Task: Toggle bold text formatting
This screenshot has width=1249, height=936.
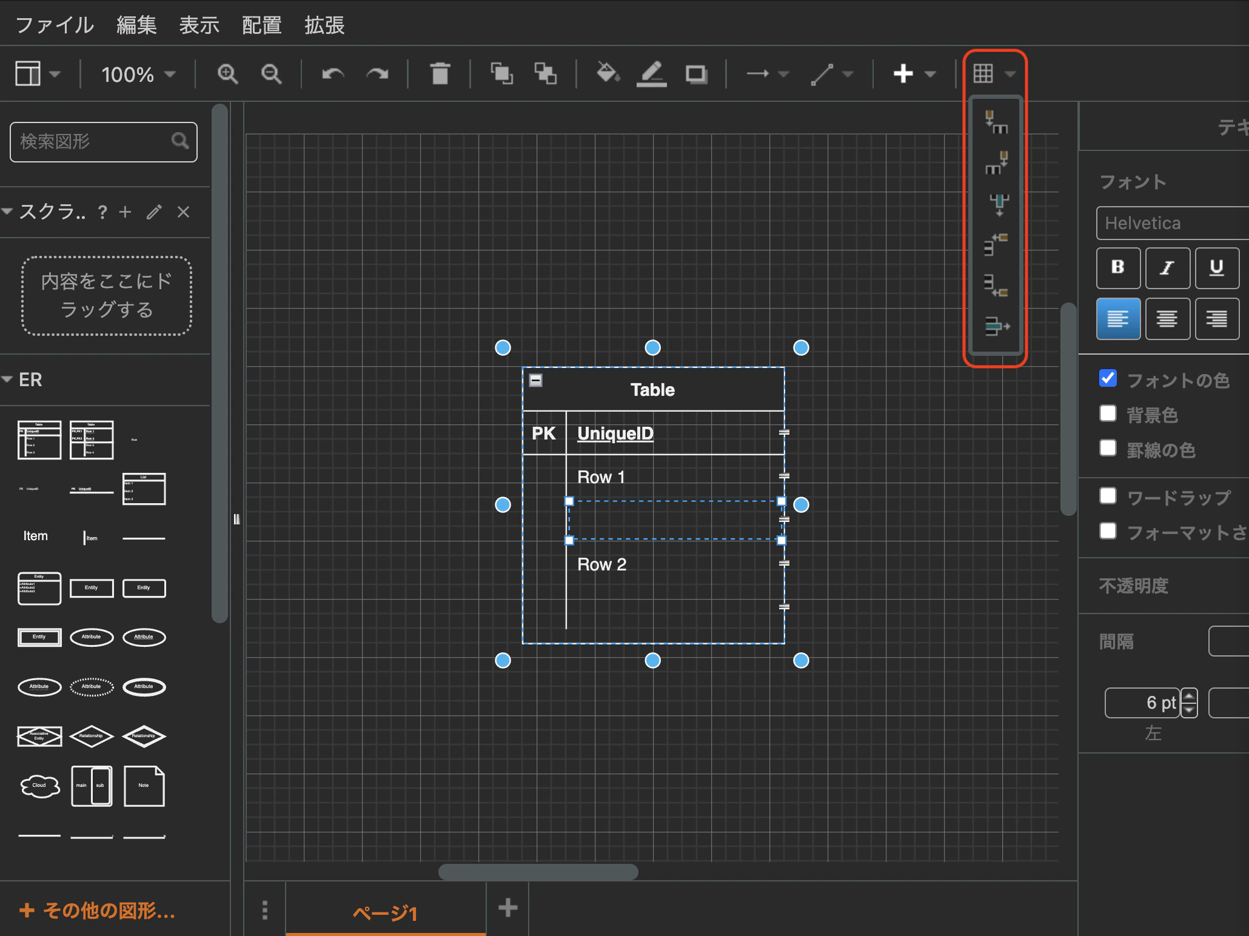Action: tap(1117, 267)
